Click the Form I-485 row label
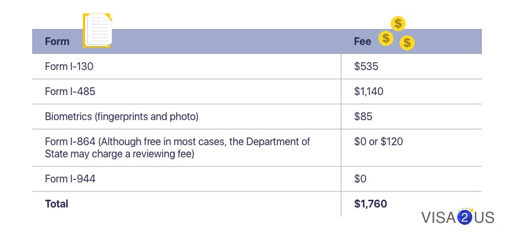514x246 pixels. 70,91
